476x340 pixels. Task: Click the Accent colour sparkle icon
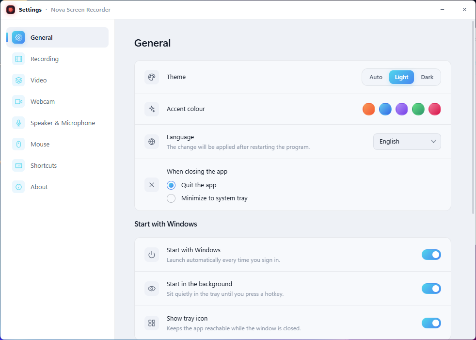coord(152,109)
